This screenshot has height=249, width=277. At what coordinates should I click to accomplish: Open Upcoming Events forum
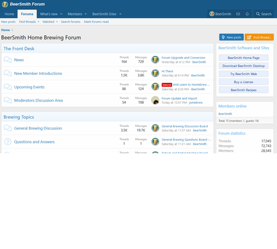click(x=29, y=87)
